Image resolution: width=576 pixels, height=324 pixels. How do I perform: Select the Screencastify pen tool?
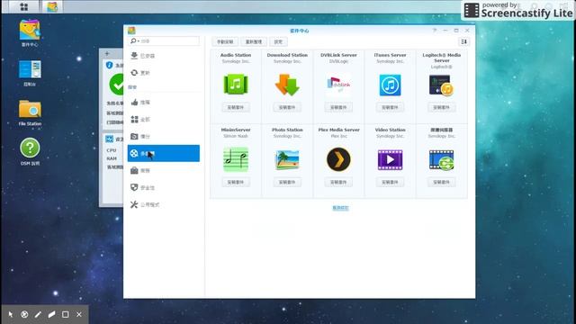pyautogui.click(x=38, y=314)
